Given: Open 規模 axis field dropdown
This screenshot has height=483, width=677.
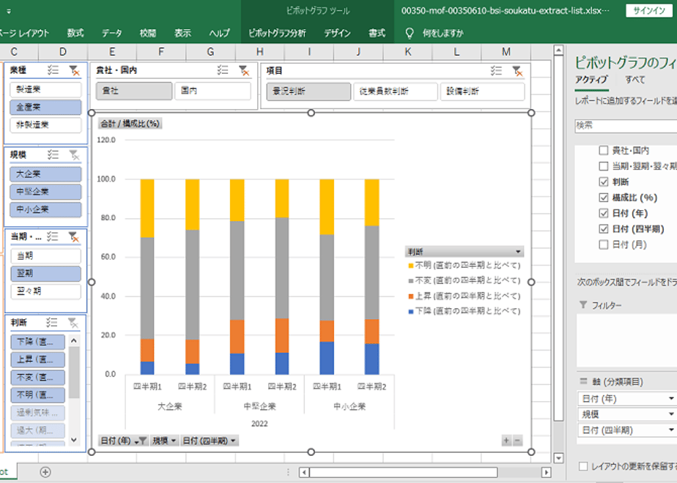Looking at the screenshot, I should [x=671, y=414].
